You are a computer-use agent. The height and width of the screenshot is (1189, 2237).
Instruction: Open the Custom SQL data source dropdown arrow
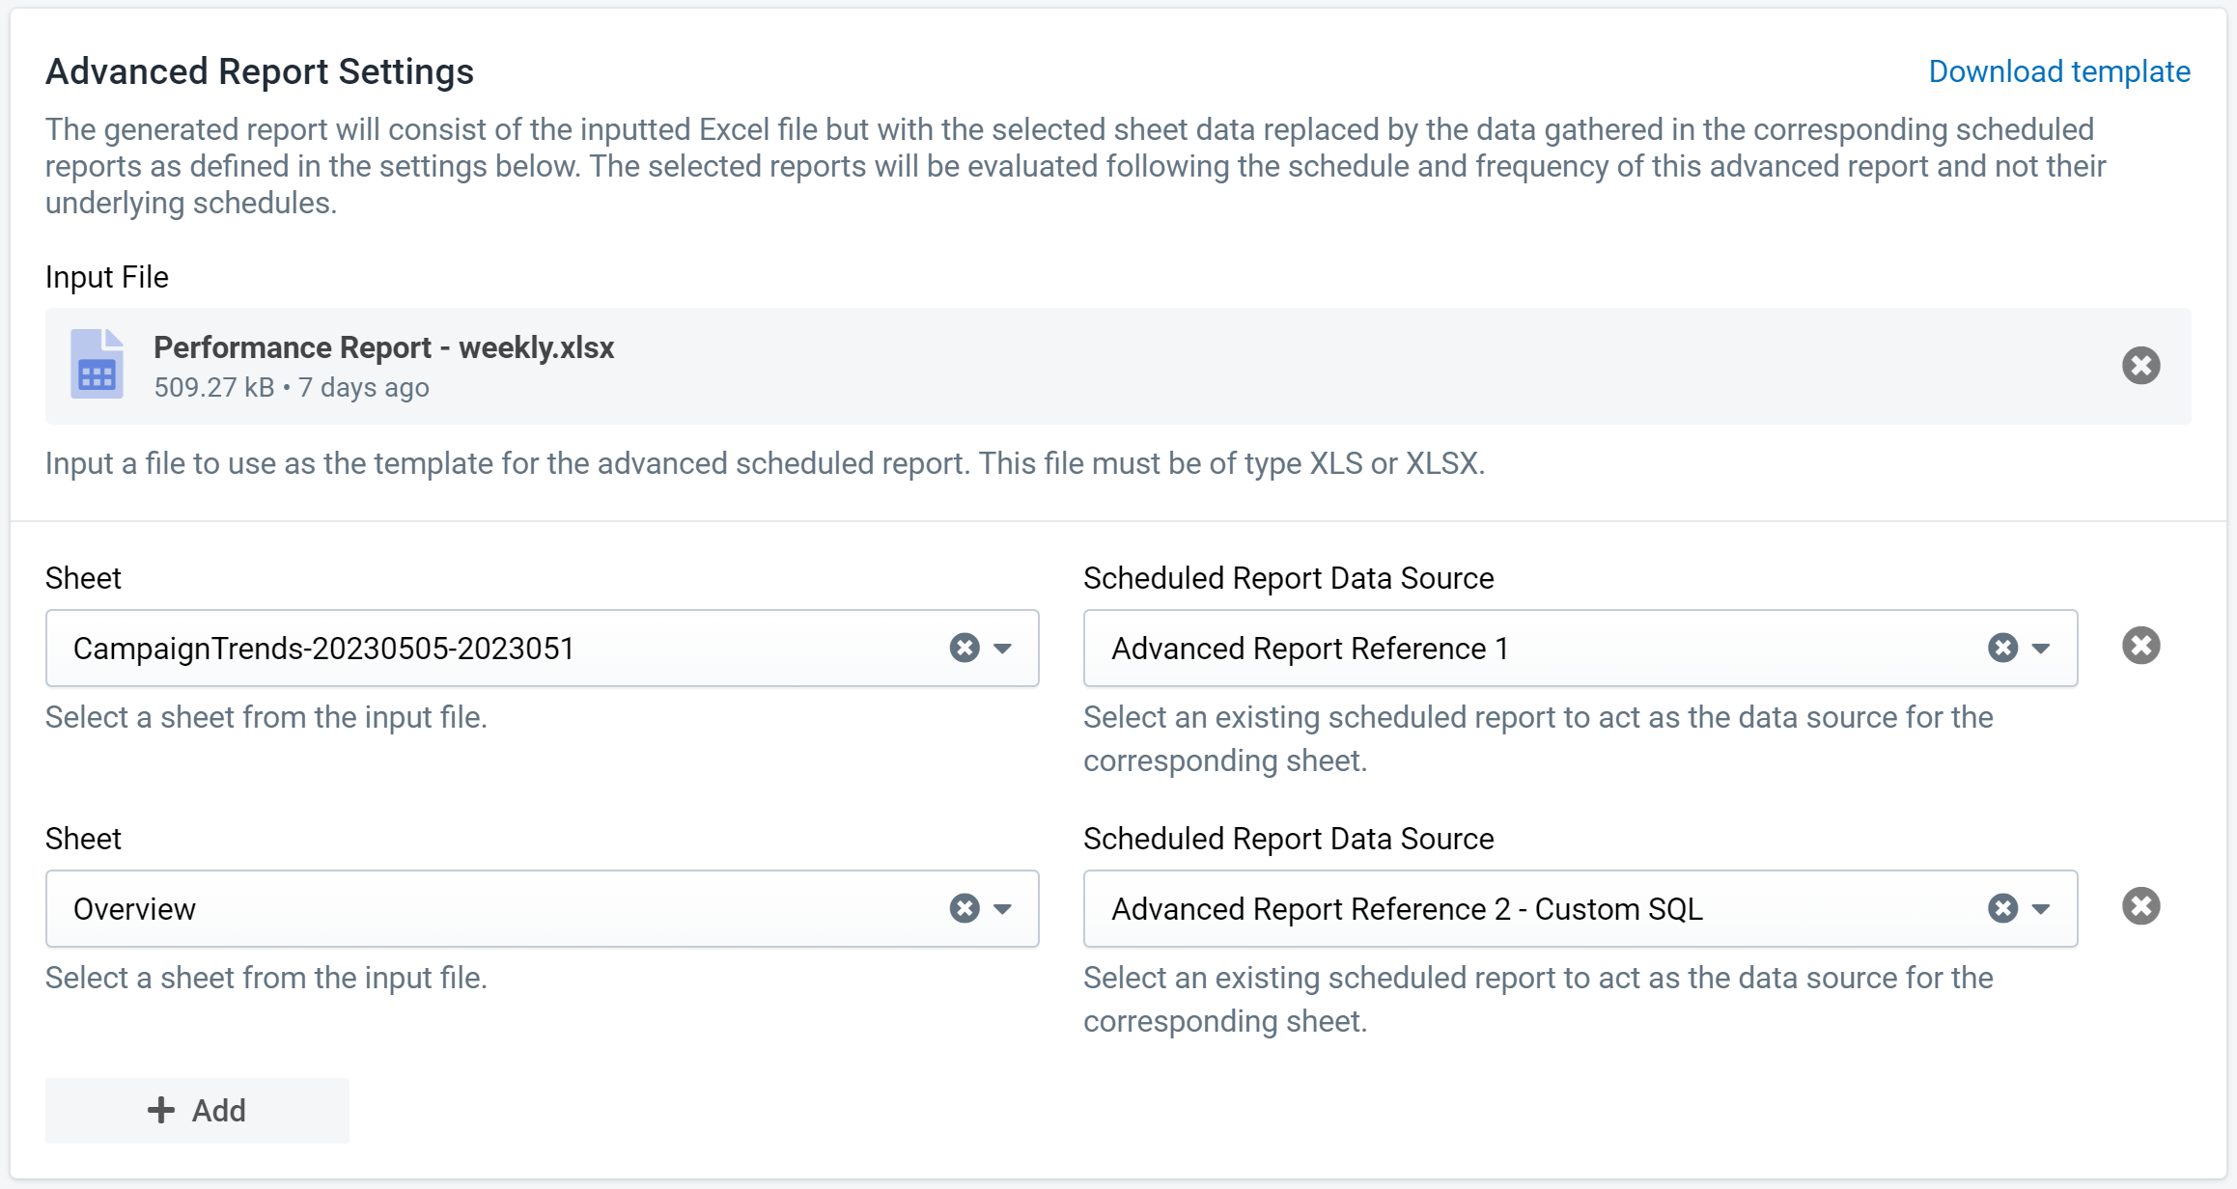pos(2040,909)
